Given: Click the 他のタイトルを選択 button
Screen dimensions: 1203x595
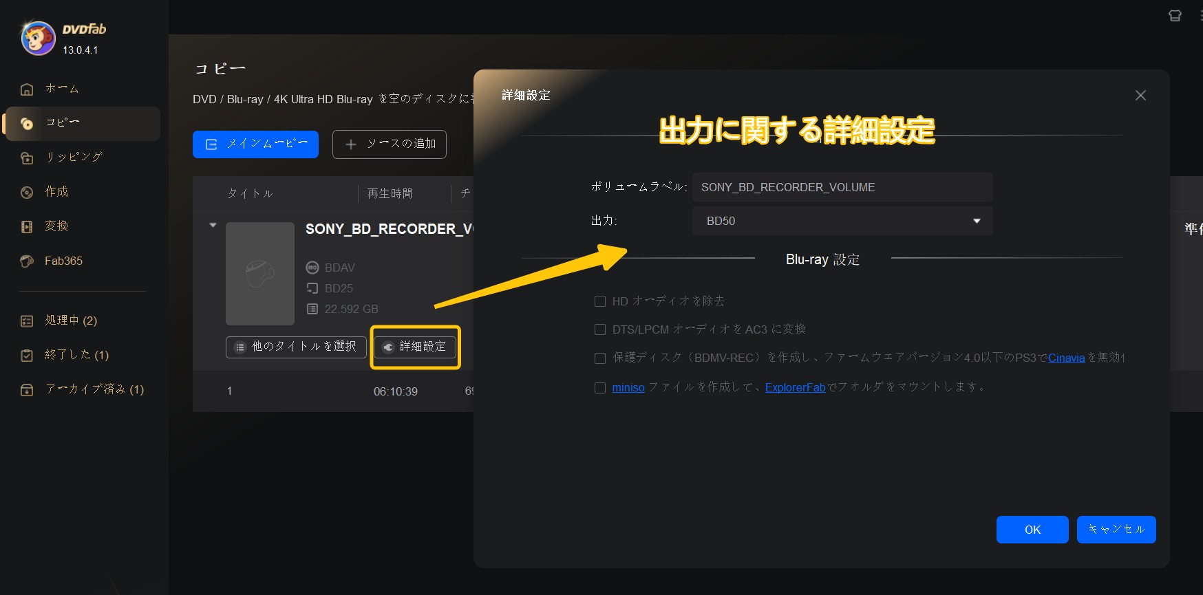Looking at the screenshot, I should (296, 347).
